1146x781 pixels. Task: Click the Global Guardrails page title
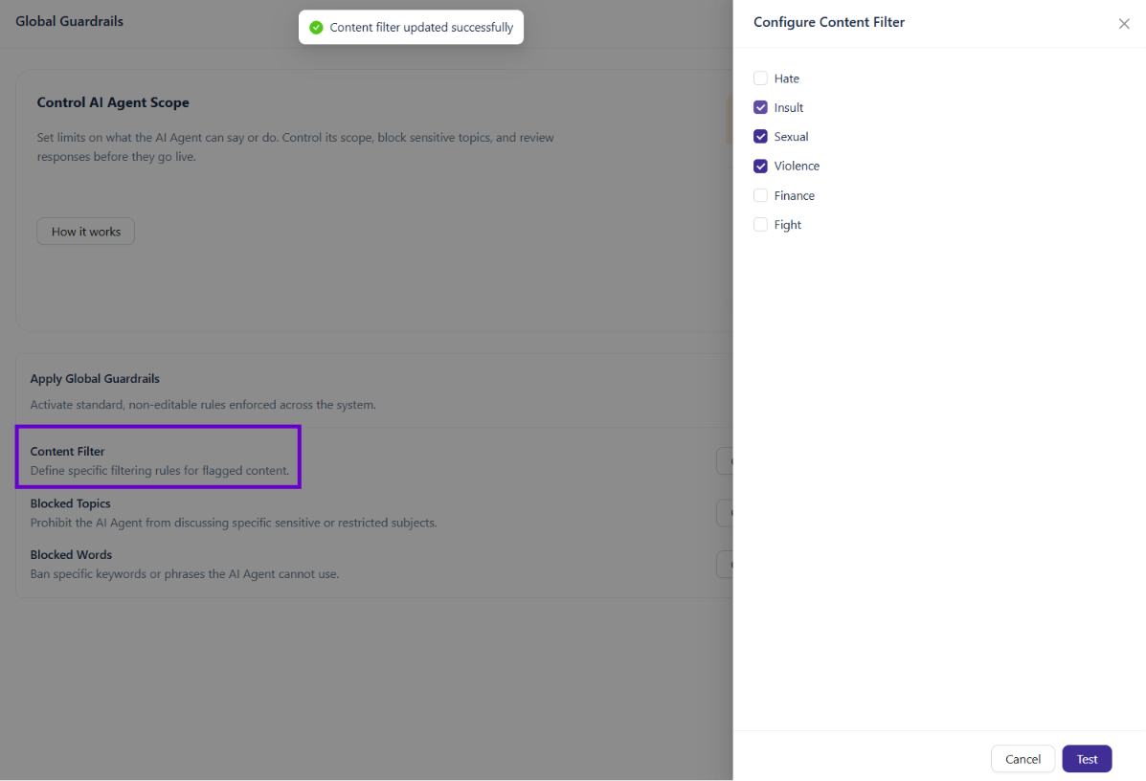pos(70,21)
